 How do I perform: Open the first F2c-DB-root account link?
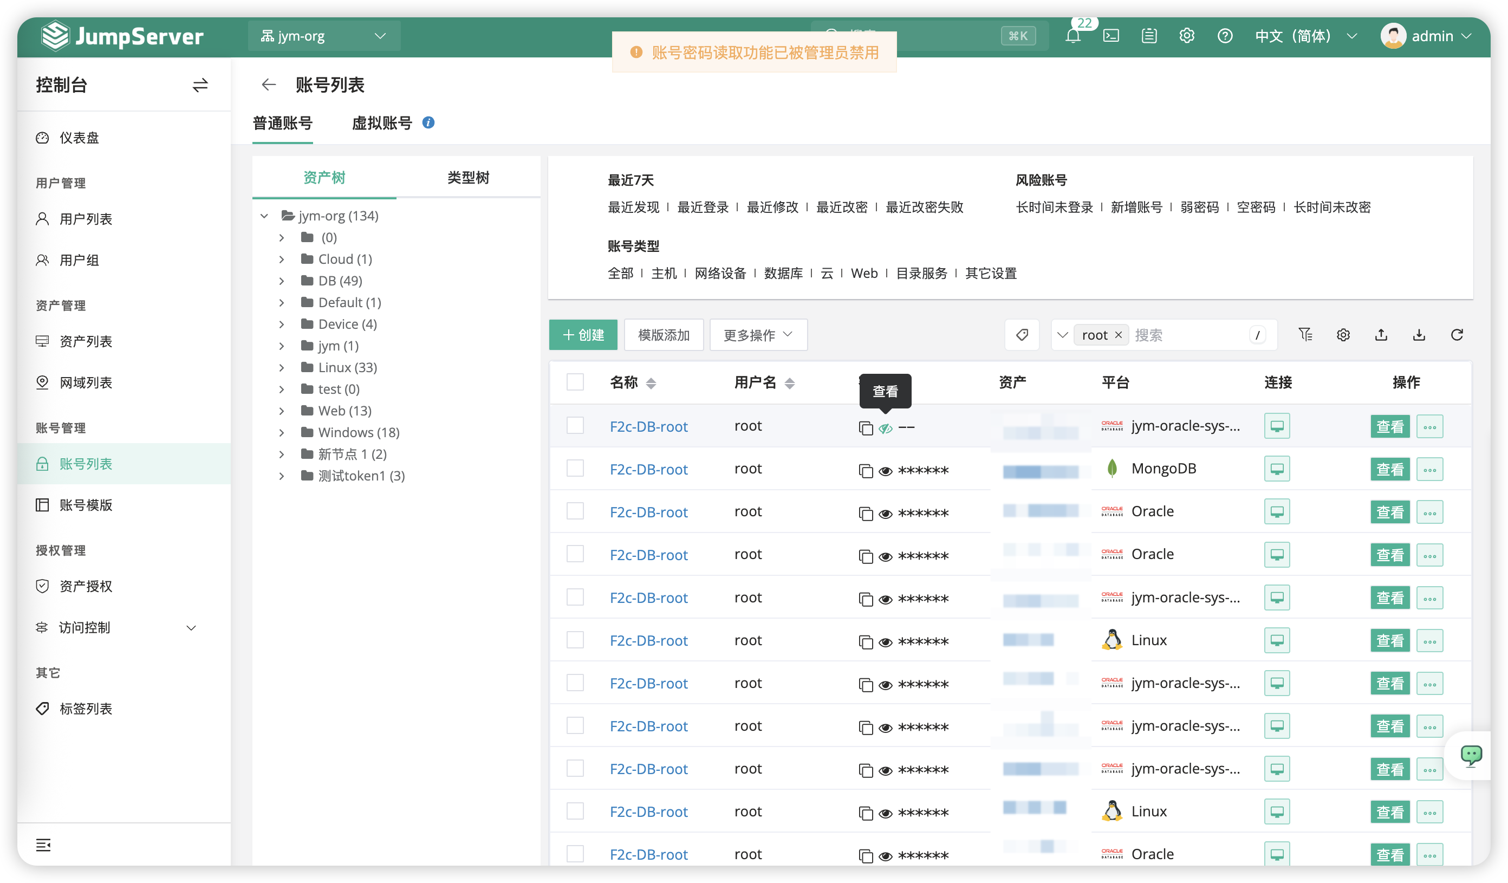(649, 426)
